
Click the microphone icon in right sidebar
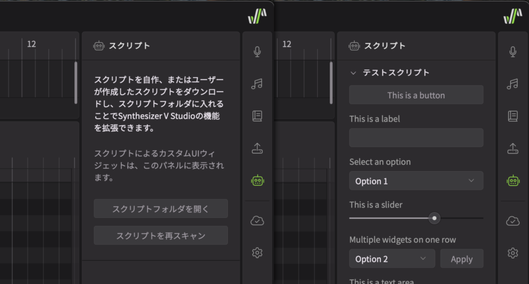[512, 51]
